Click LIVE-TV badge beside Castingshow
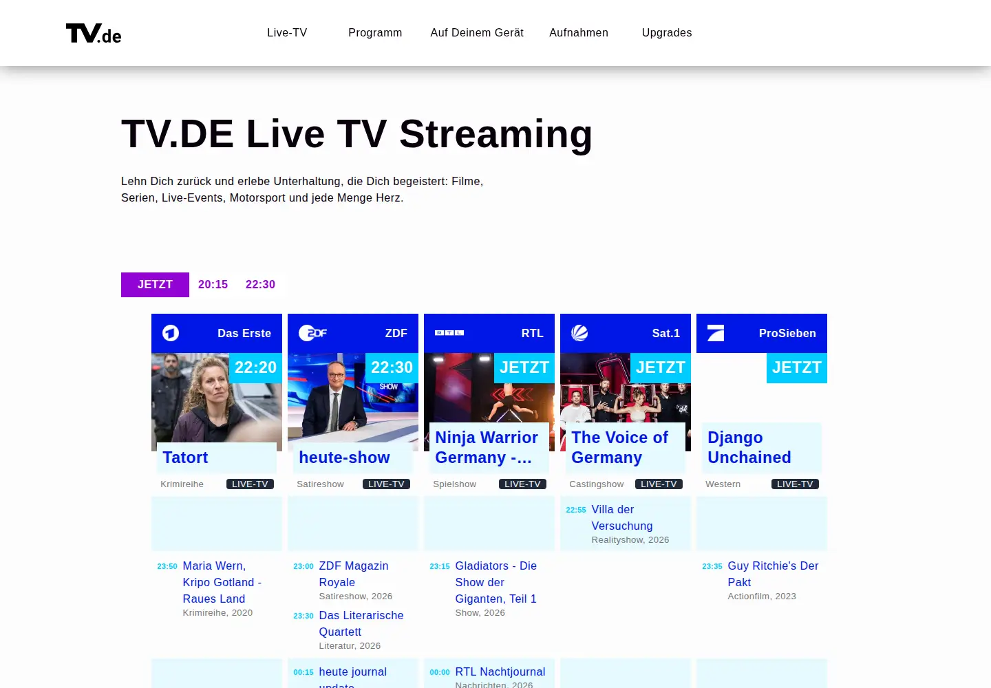The width and height of the screenshot is (991, 688). point(659,484)
